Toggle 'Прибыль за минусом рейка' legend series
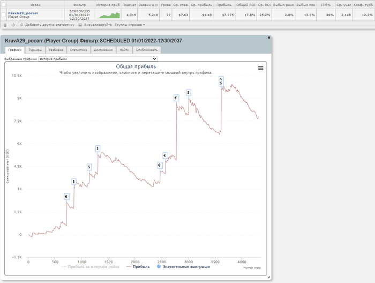The height and width of the screenshot is (283, 375). [91, 266]
